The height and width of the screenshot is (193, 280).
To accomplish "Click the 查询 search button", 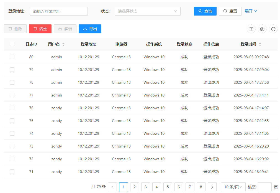I will point(205,11).
